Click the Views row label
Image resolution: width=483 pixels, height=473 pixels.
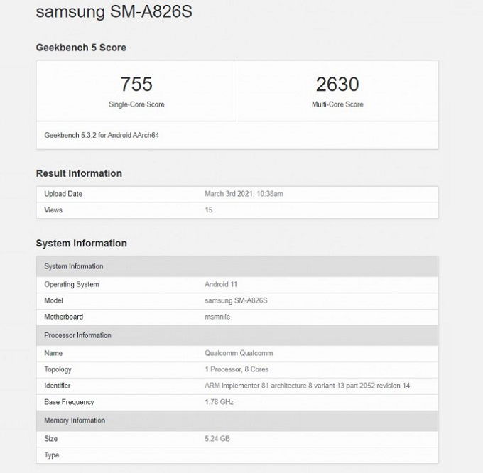tap(53, 210)
